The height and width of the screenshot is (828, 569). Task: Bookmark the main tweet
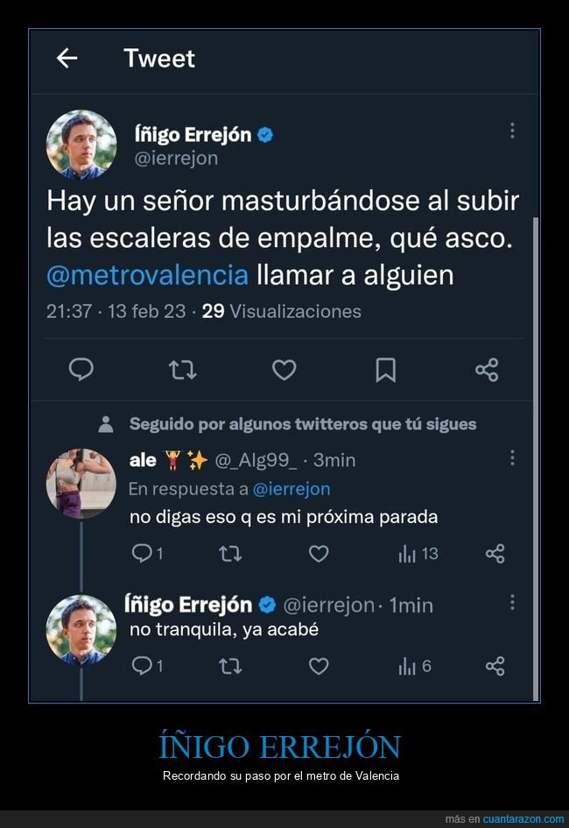385,370
